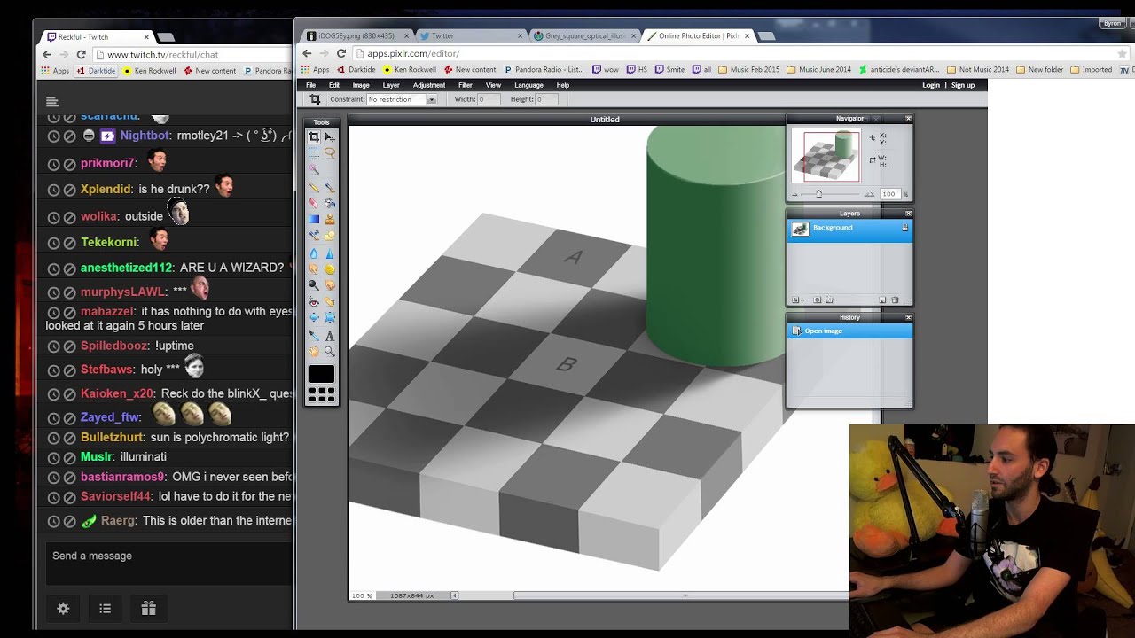Open the View menu
Image resolution: width=1135 pixels, height=638 pixels.
tap(494, 85)
